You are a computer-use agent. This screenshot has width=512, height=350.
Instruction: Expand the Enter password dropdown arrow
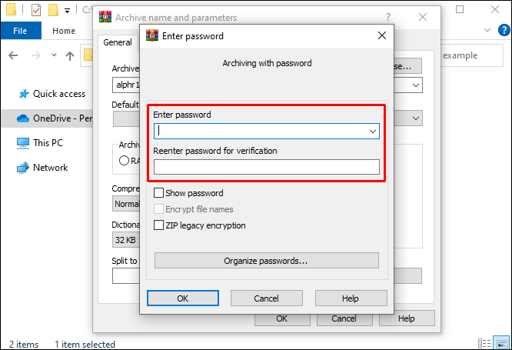point(373,132)
